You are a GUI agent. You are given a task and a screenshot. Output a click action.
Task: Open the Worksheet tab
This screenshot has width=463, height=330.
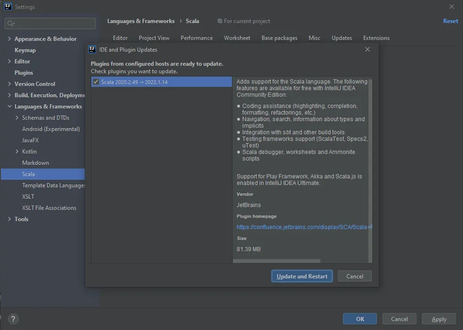(x=237, y=38)
